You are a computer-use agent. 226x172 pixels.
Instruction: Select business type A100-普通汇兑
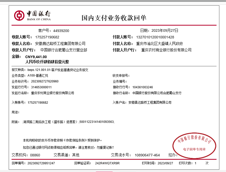(38, 76)
